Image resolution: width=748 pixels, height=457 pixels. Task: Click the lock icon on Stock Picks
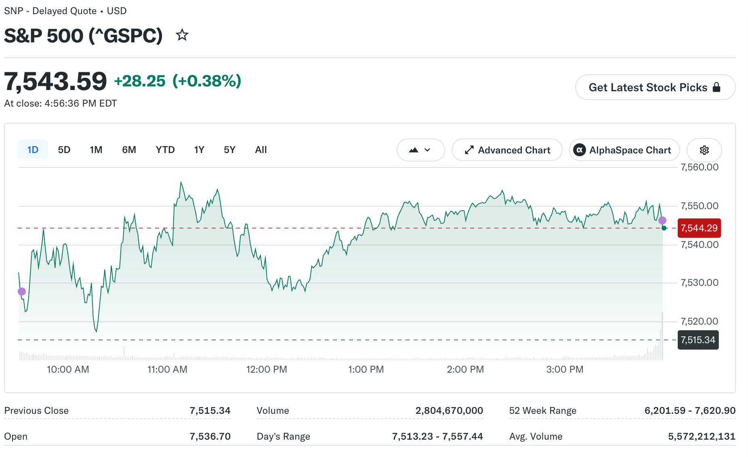click(716, 87)
